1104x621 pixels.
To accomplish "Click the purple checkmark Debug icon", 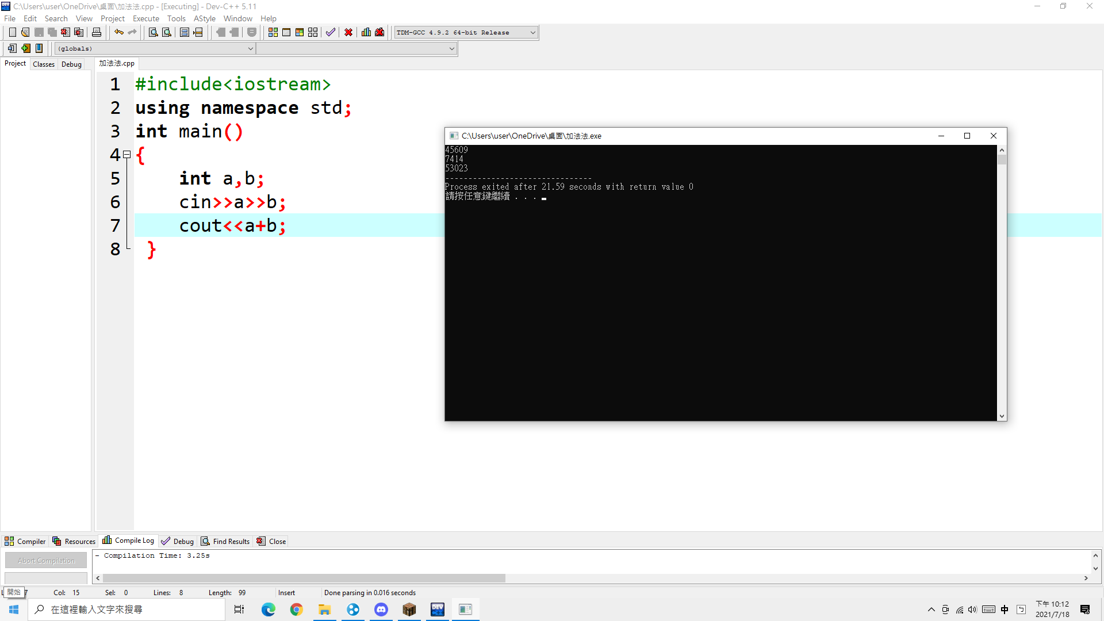I will coord(331,32).
